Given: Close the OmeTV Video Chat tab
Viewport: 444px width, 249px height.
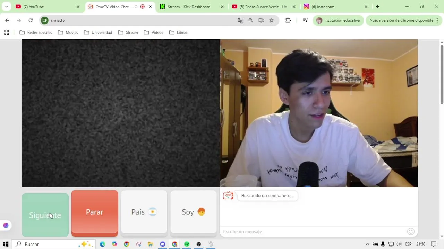Looking at the screenshot, I should pos(150,7).
